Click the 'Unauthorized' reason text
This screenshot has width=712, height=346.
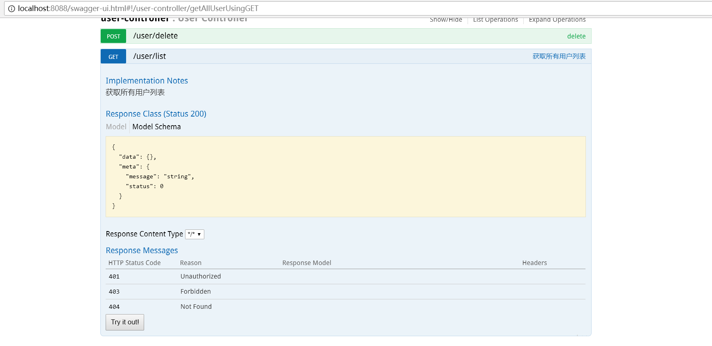pos(201,276)
